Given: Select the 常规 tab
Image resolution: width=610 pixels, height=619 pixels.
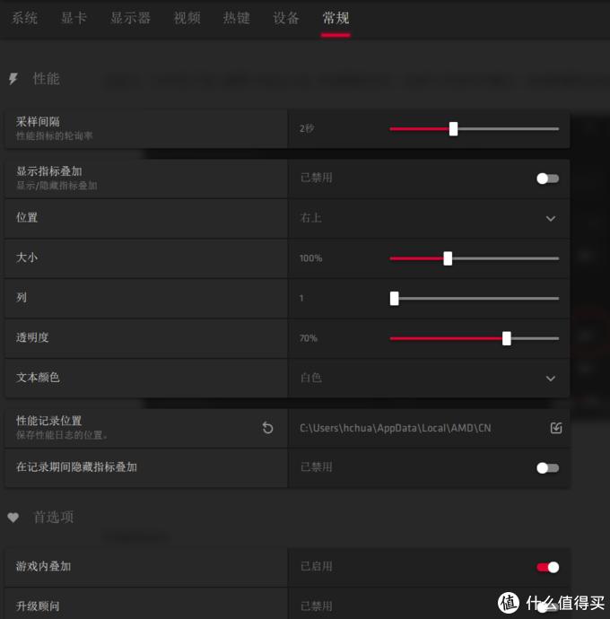Looking at the screenshot, I should [x=335, y=18].
